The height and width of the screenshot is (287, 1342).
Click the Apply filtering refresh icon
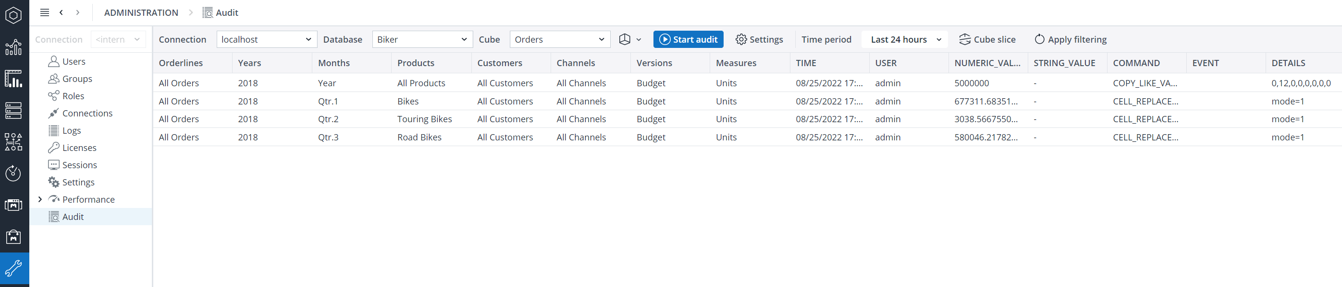[1039, 39]
